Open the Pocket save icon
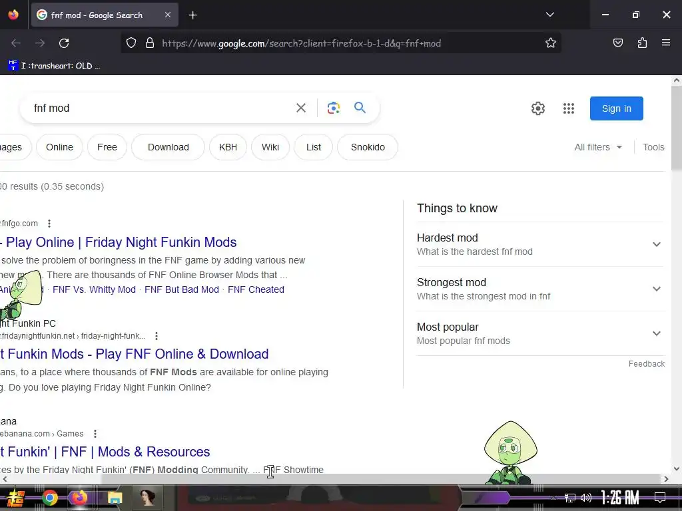The height and width of the screenshot is (511, 682). pyautogui.click(x=617, y=43)
